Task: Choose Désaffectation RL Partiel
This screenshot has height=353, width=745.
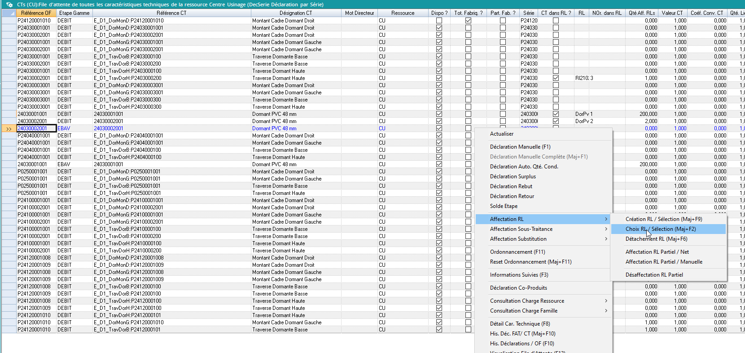Action: (x=654, y=275)
